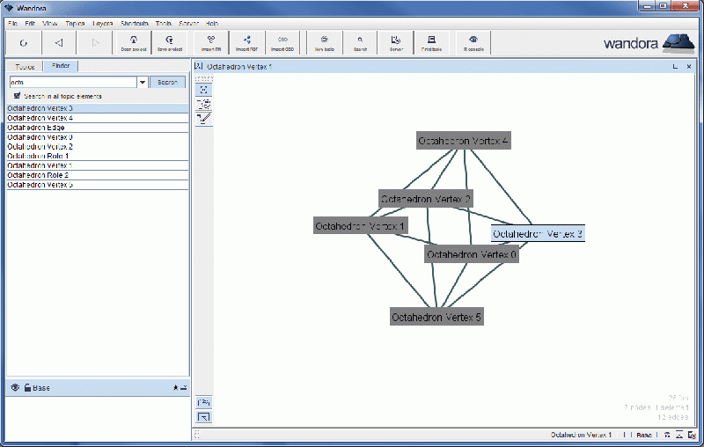Go back using the left arrow button
The height and width of the screenshot is (447, 704).
(x=59, y=42)
